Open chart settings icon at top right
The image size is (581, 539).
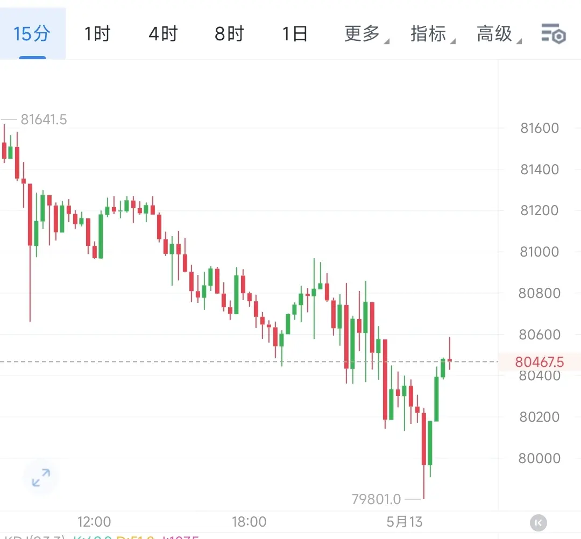coord(553,34)
